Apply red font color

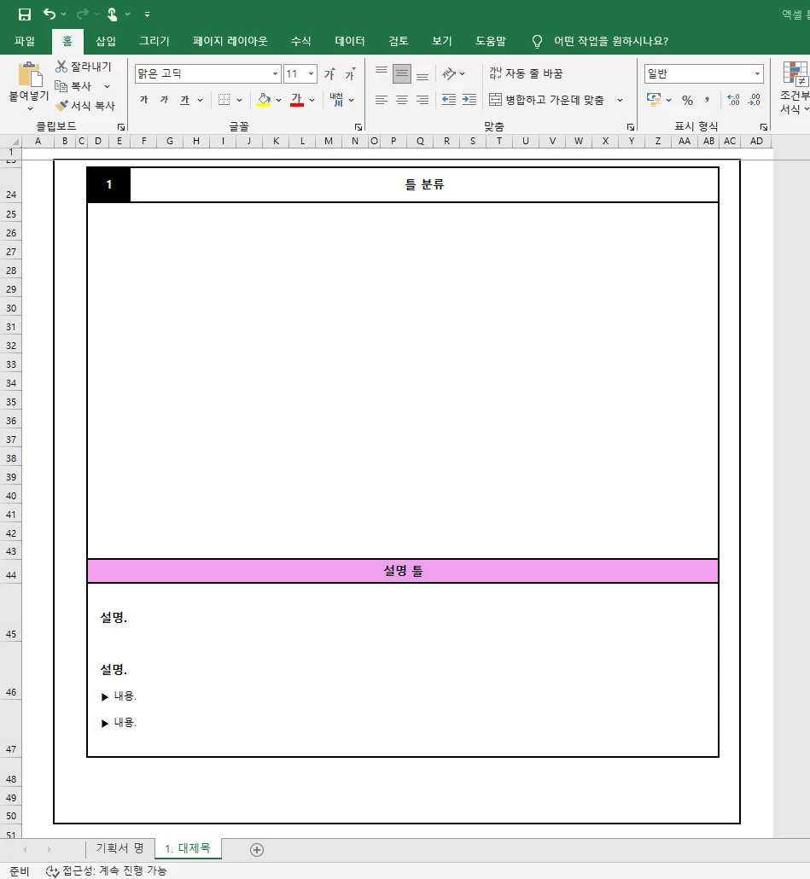(x=297, y=100)
